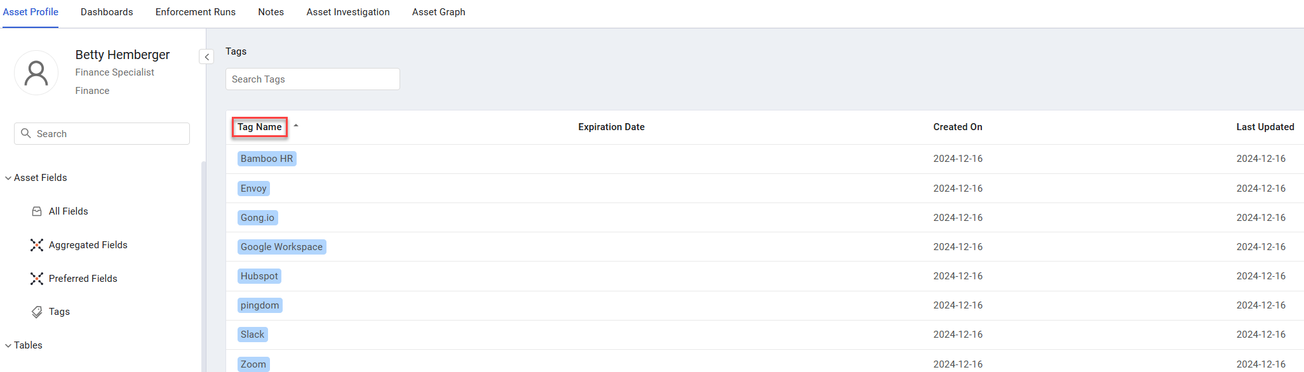Select Preferred Fields in the sidebar

pos(83,279)
